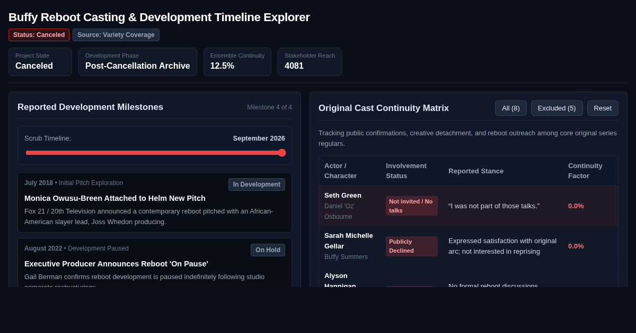Filter by Excluded (5) cast members
This screenshot has height=333, width=636.
556,108
